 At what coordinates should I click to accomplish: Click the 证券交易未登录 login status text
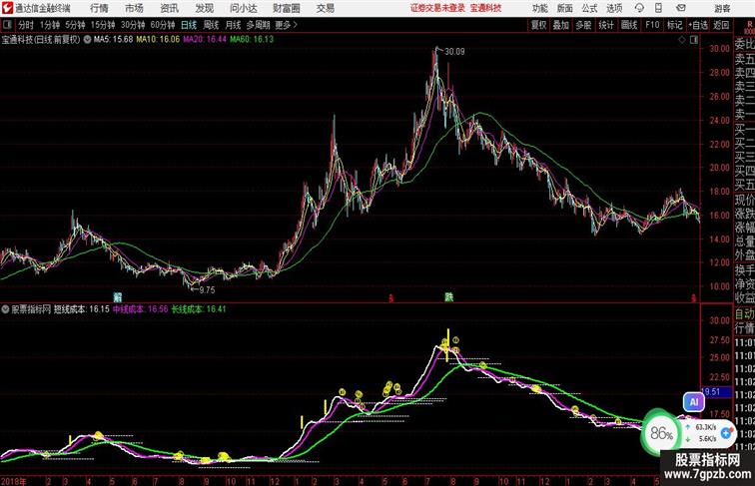(437, 8)
